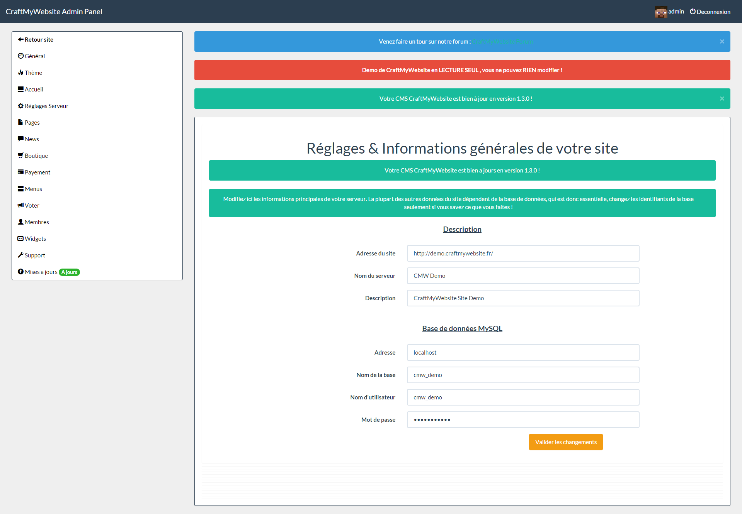
Task: Focus the Nom du serveur field
Action: 523,276
